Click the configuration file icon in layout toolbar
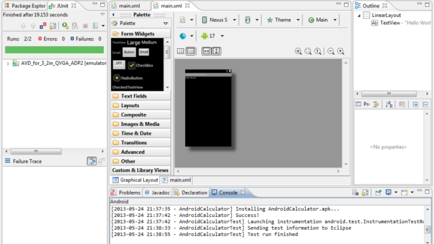Image resolution: width=434 pixels, height=244 pixels. (182, 20)
